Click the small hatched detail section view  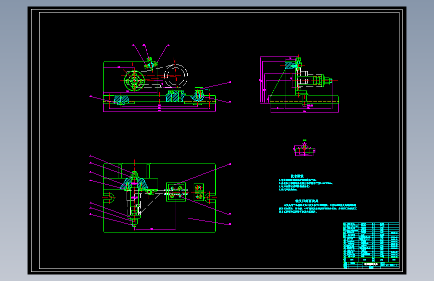304,149
